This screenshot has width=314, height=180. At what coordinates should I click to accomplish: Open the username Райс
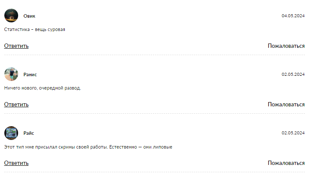[x=29, y=133]
